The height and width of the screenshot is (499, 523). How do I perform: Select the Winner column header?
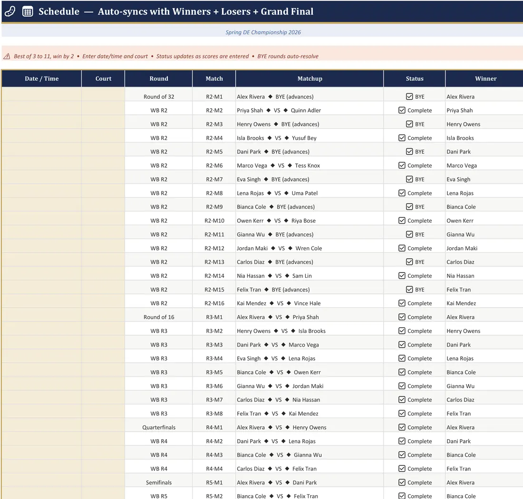(x=485, y=79)
